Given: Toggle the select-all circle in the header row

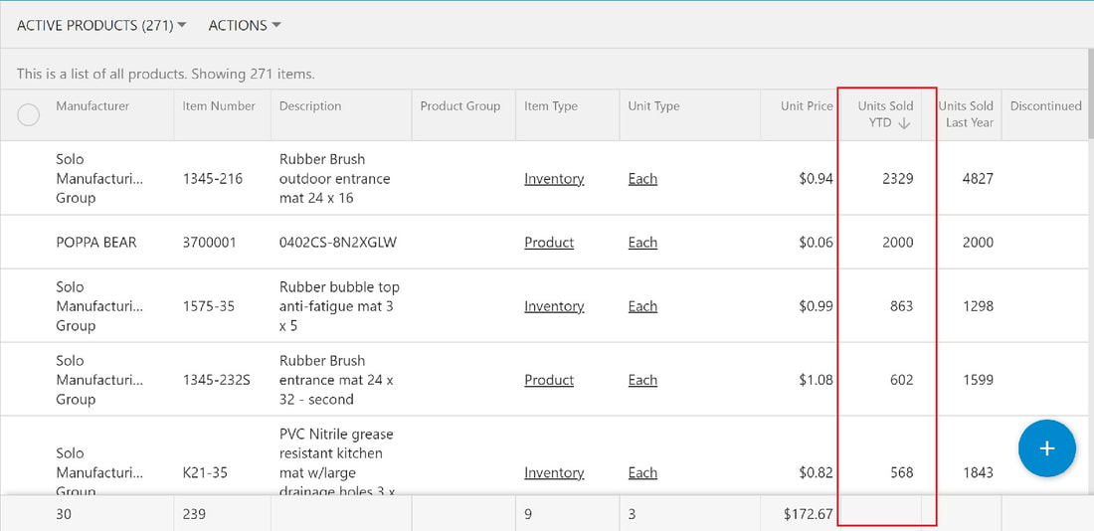Looking at the screenshot, I should click(28, 114).
